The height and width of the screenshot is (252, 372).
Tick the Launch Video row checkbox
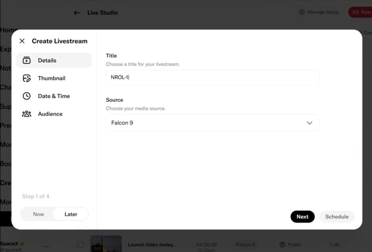point(81,245)
